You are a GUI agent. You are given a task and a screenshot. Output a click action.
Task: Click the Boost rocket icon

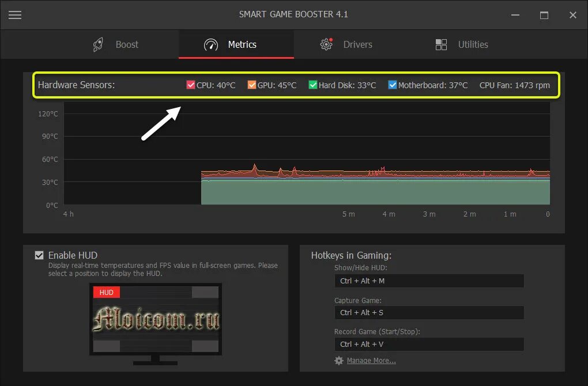coord(98,44)
